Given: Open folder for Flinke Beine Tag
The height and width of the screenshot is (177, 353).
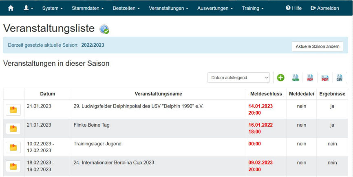Looking at the screenshot, I should [x=13, y=128].
